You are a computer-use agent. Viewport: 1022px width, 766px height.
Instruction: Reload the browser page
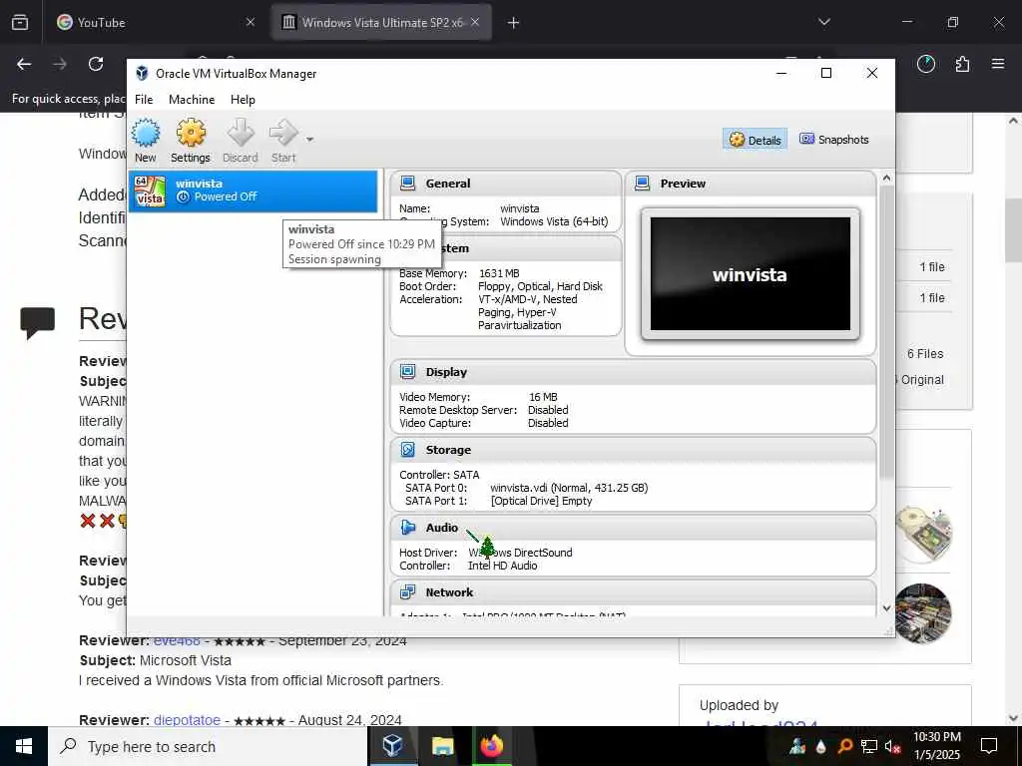96,64
